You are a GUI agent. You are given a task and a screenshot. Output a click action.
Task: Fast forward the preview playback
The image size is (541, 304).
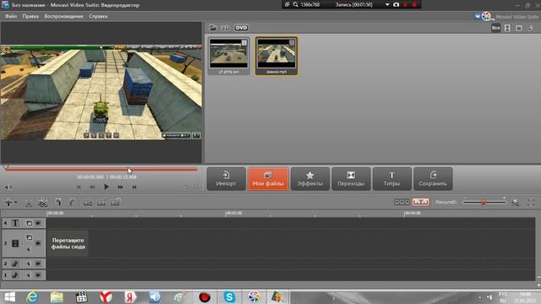pyautogui.click(x=120, y=187)
